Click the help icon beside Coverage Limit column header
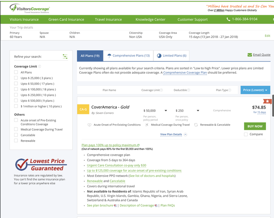The image size is (274, 218). point(161,90)
